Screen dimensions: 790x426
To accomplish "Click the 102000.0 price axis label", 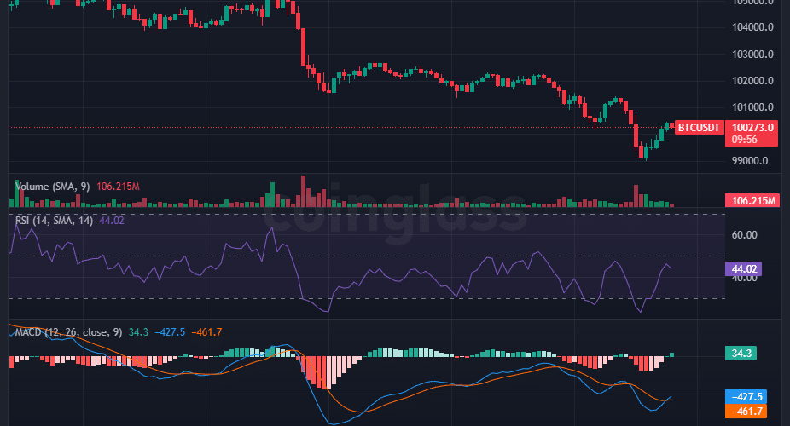I will pyautogui.click(x=752, y=81).
